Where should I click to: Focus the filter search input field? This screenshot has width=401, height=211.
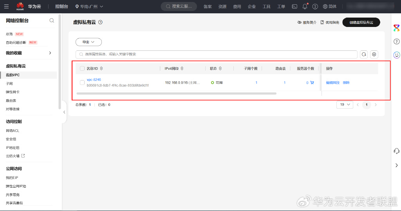click(x=216, y=54)
